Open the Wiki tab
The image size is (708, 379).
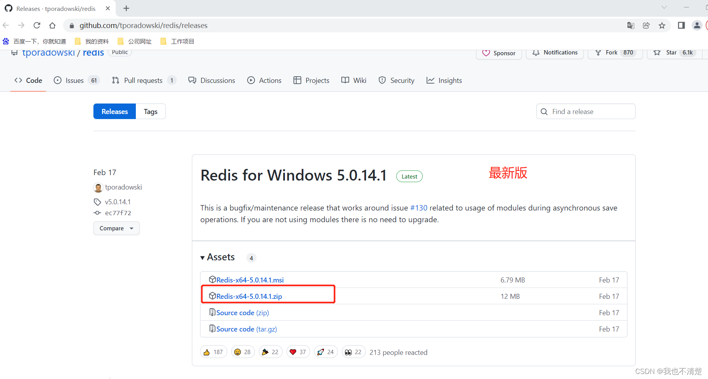pos(354,80)
